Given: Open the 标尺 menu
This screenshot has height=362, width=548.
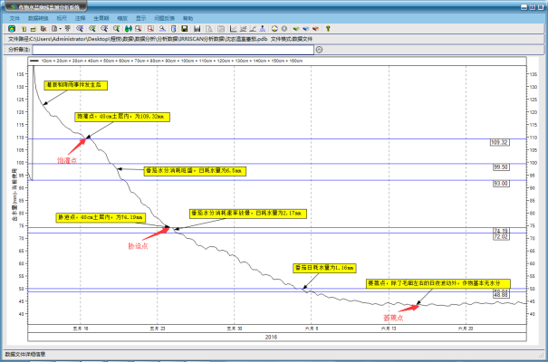Looking at the screenshot, I should (x=62, y=18).
